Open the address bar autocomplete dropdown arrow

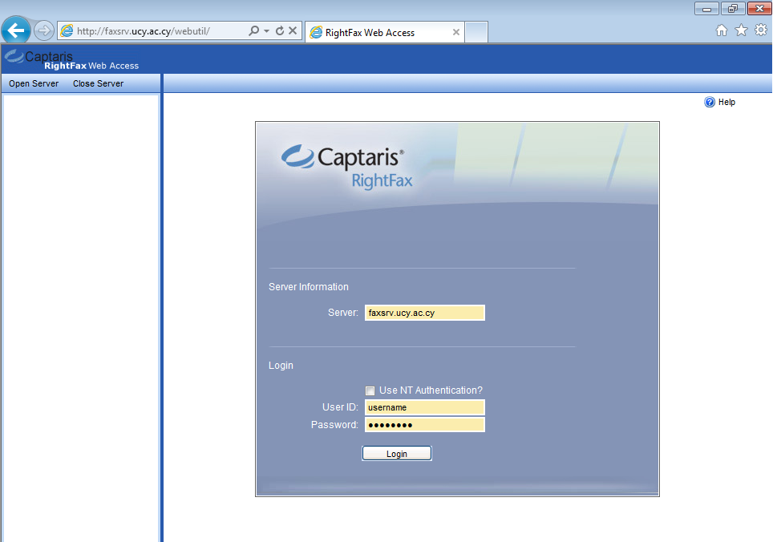(266, 30)
